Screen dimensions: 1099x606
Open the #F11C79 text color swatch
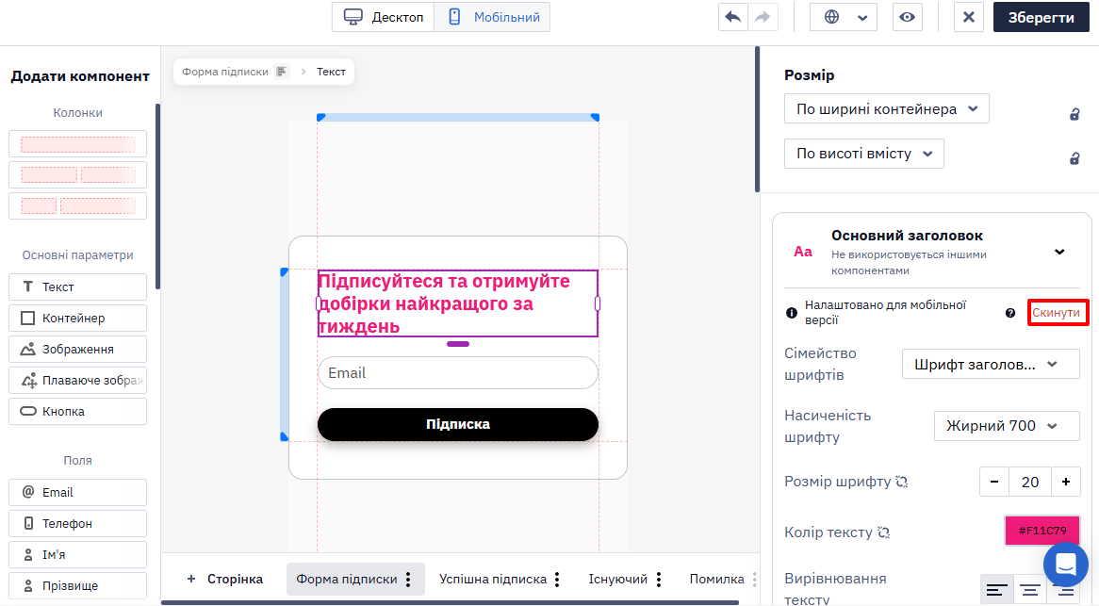point(1042,531)
